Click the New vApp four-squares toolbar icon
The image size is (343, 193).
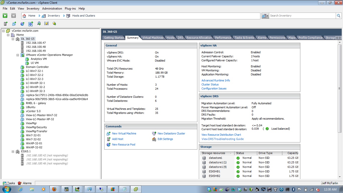[x=31, y=24]
